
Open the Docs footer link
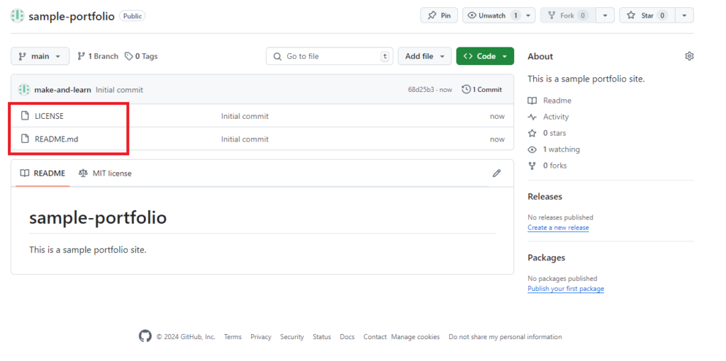[x=347, y=337]
